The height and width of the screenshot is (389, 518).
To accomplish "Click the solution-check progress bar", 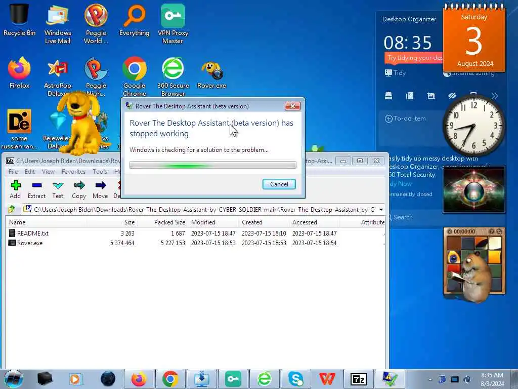I will click(213, 165).
